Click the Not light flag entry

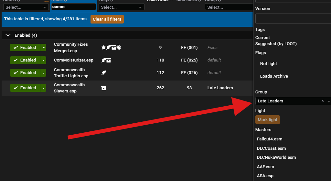[x=269, y=64]
